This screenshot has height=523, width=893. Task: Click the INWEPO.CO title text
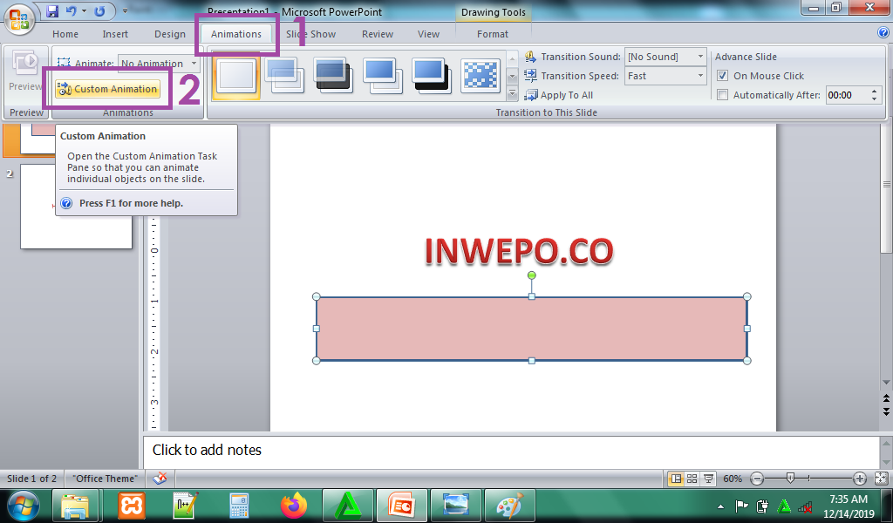[519, 251]
